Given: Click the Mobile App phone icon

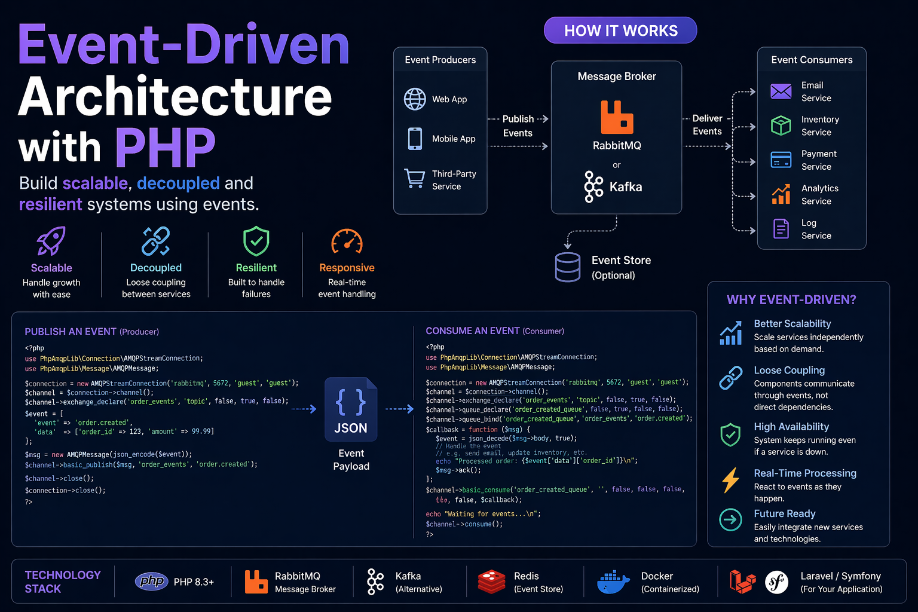Looking at the screenshot, I should click(x=415, y=139).
